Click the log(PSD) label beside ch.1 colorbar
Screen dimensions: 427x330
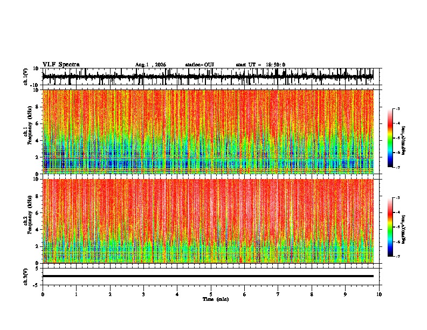coord(404,141)
